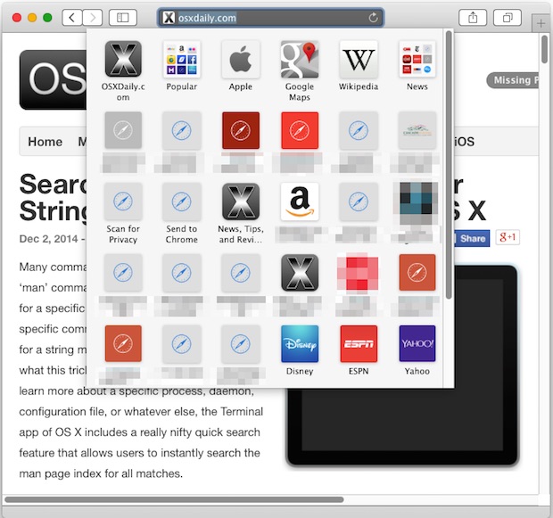Open Scan for Privacy bookmarklet
Viewport: 553px width, 518px height.
[123, 213]
